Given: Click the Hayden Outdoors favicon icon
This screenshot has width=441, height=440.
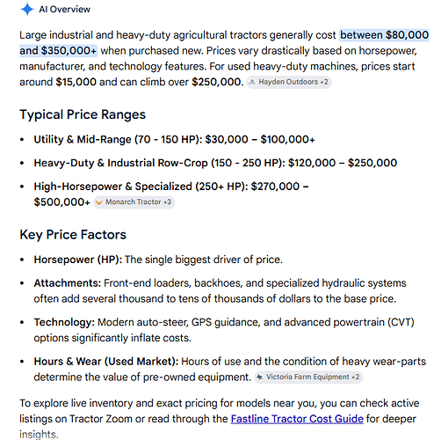Looking at the screenshot, I should tap(252, 82).
